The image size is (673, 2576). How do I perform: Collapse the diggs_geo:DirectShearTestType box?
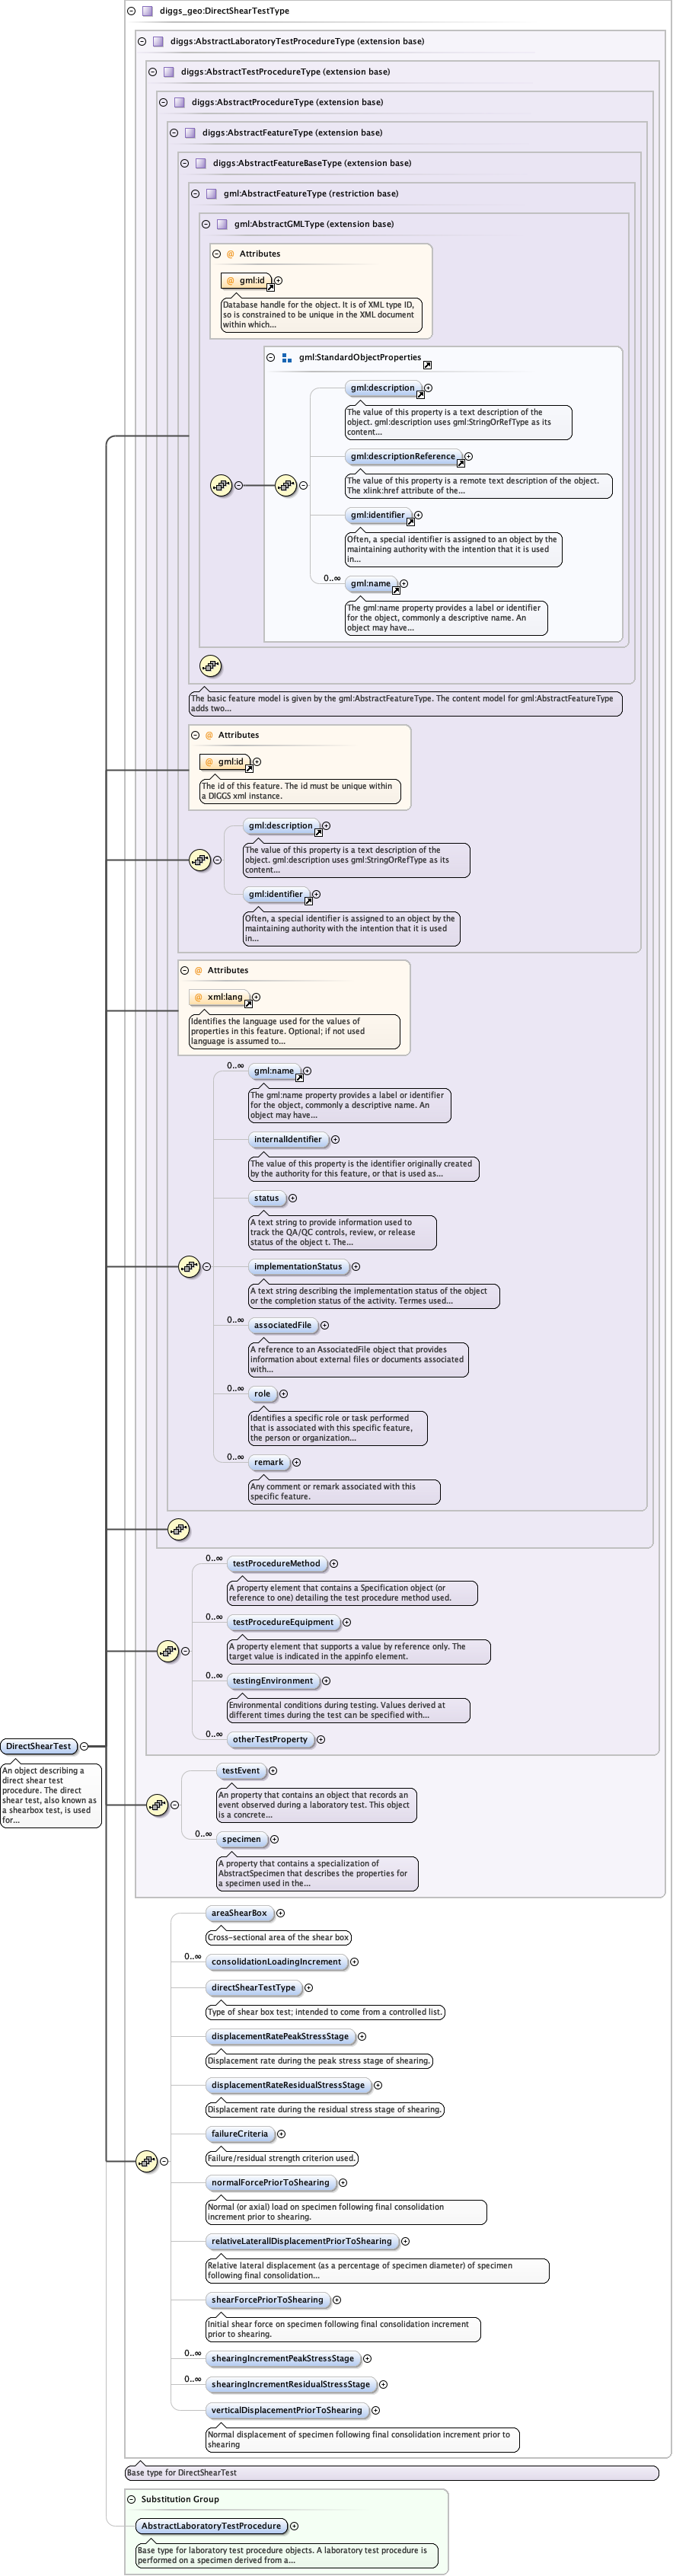(x=130, y=11)
